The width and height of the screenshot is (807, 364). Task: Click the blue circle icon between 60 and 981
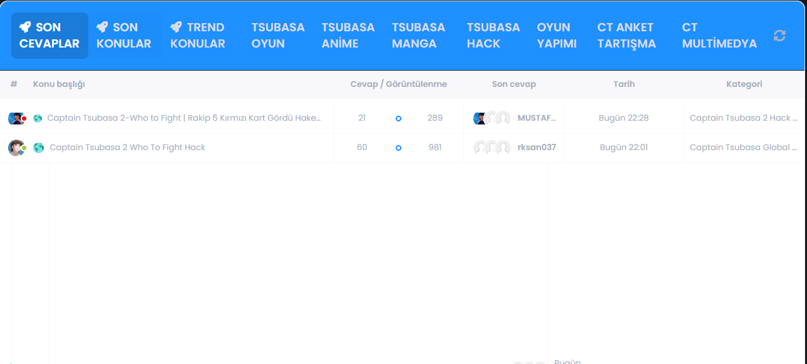(398, 148)
